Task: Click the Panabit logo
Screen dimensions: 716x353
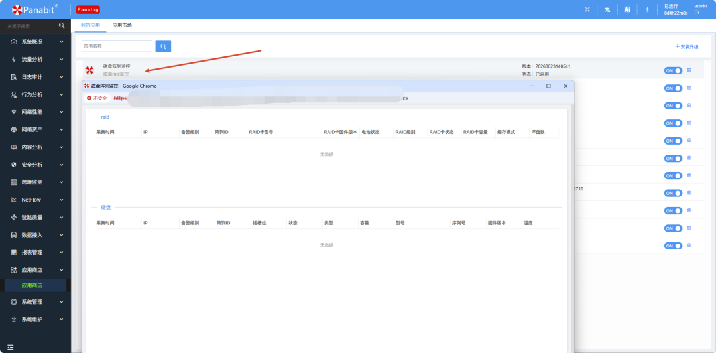Action: (x=34, y=9)
